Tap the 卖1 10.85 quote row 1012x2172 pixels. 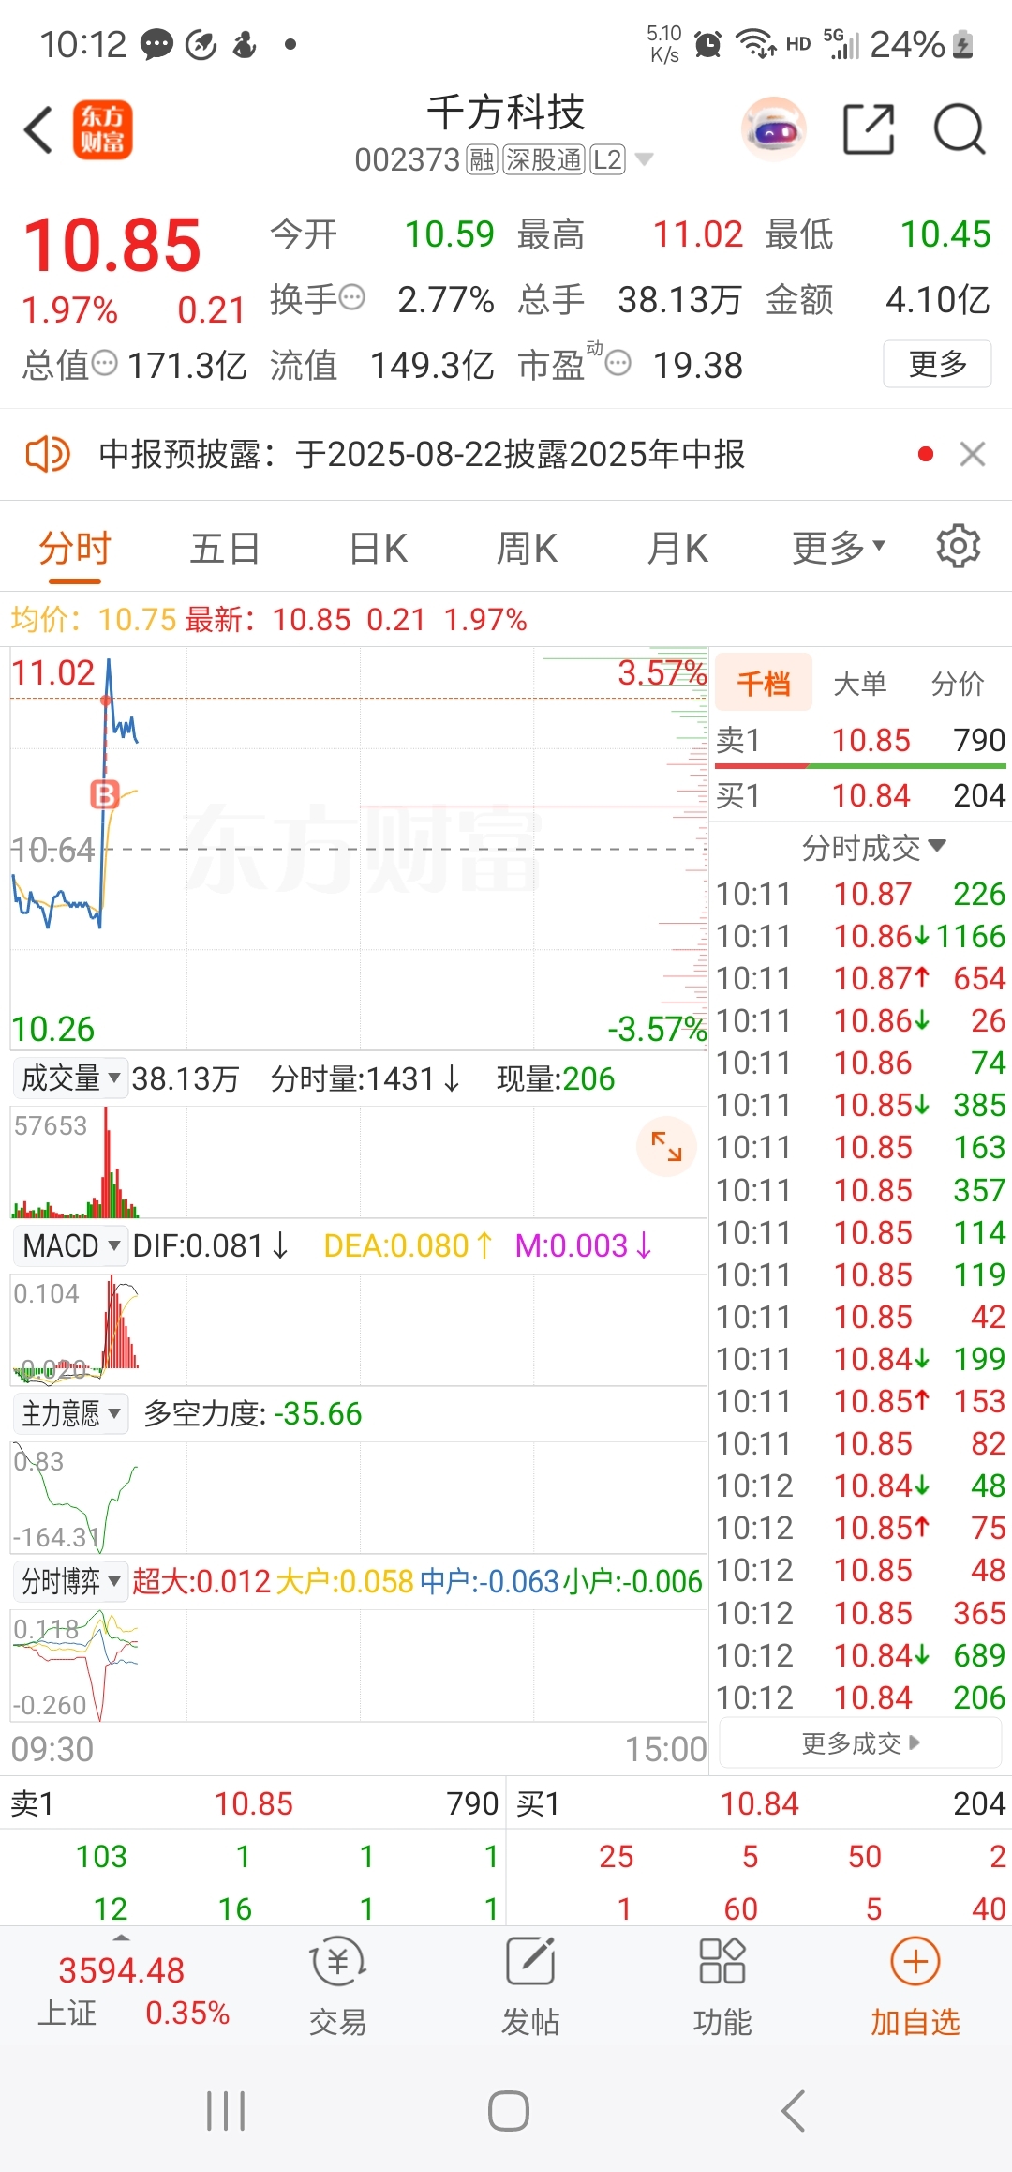(x=860, y=740)
